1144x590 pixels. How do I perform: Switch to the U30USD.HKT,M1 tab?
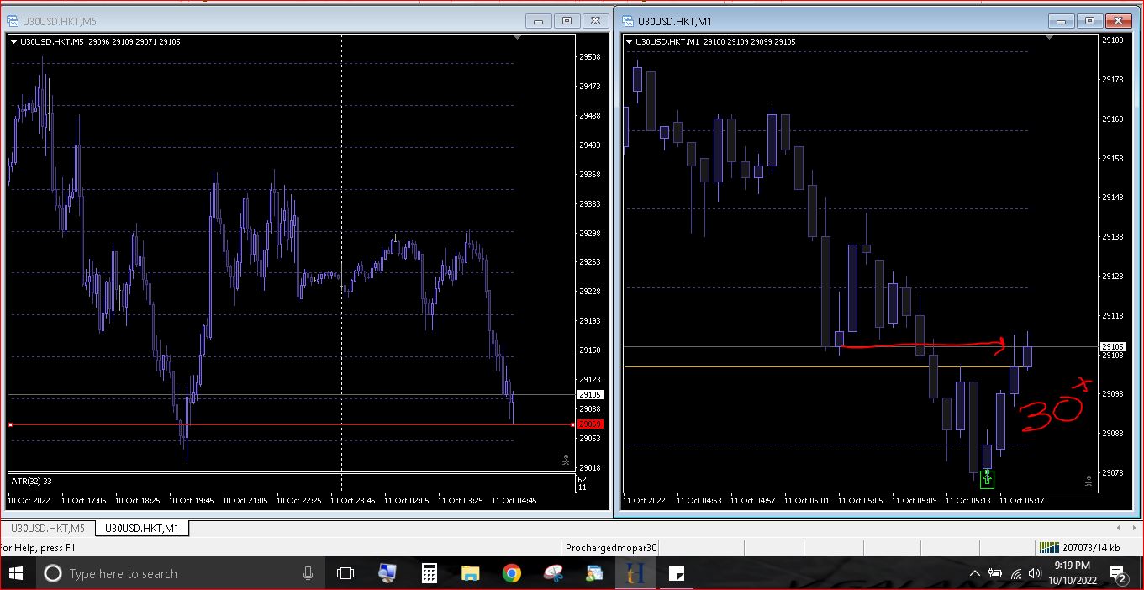pyautogui.click(x=141, y=528)
